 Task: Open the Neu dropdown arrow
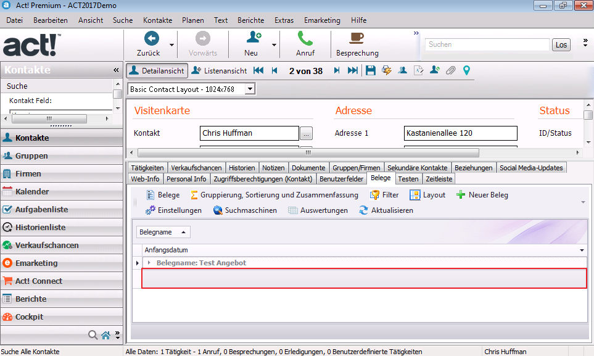274,45
